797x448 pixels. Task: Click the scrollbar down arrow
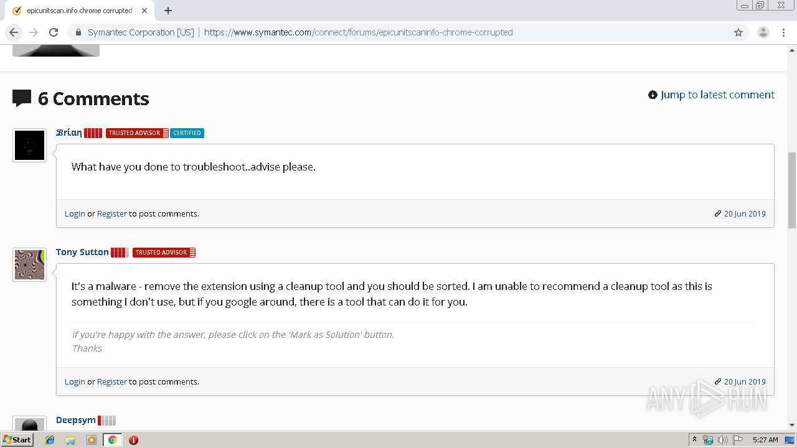pos(792,425)
